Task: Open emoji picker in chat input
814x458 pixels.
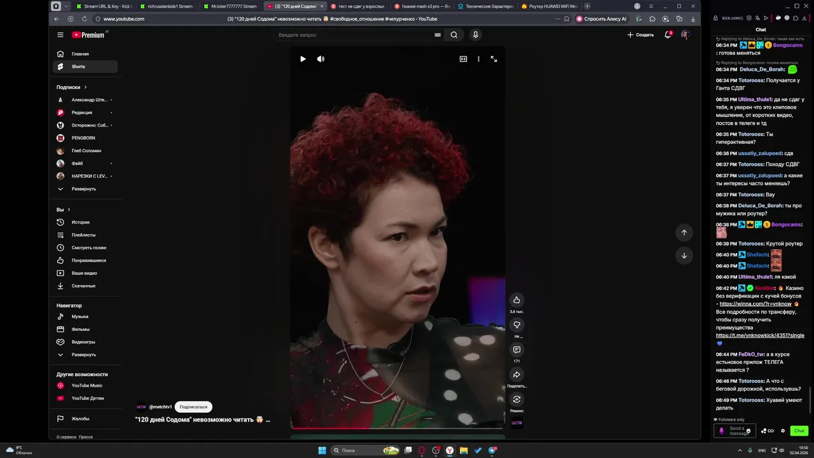Action: [748, 431]
